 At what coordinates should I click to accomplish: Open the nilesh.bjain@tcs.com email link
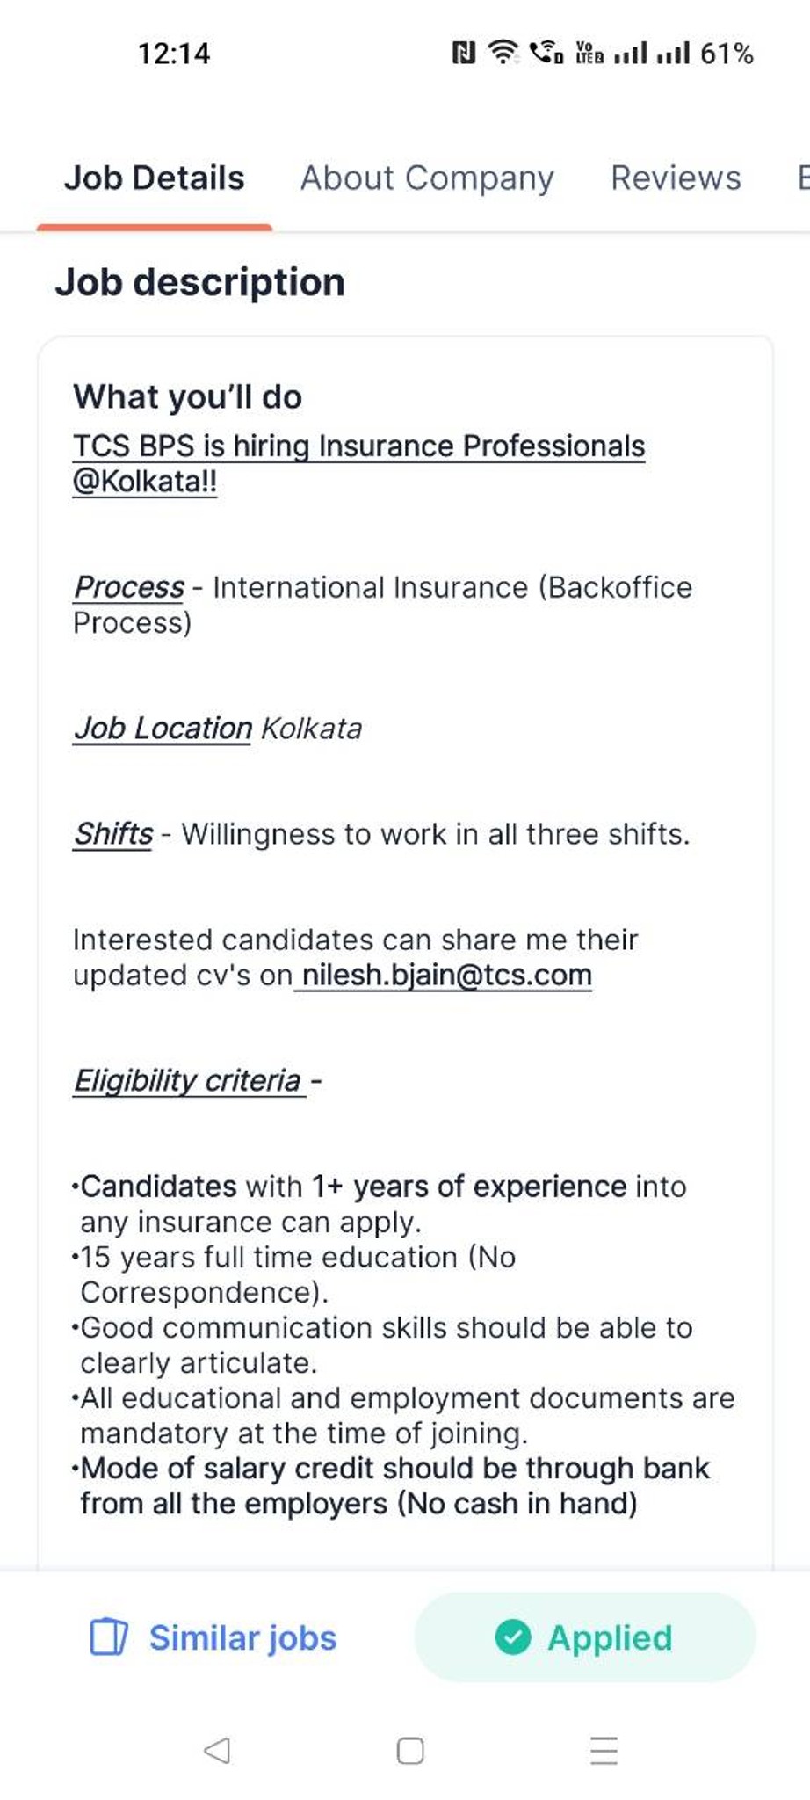coord(444,976)
